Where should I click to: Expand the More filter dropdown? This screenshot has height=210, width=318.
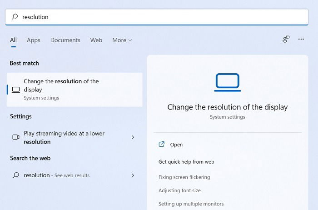pyautogui.click(x=122, y=40)
